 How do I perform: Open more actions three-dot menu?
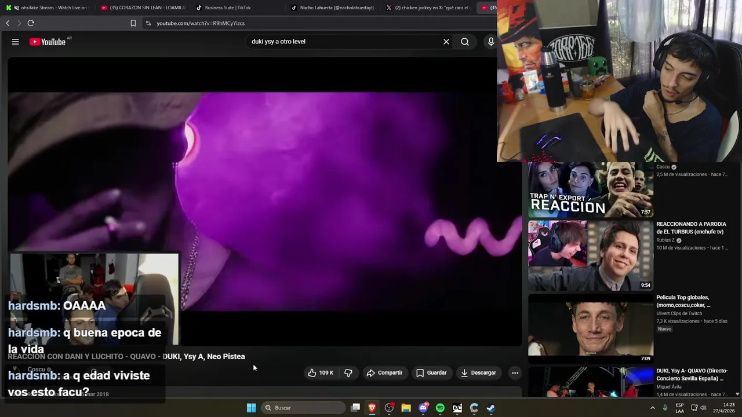[515, 373]
